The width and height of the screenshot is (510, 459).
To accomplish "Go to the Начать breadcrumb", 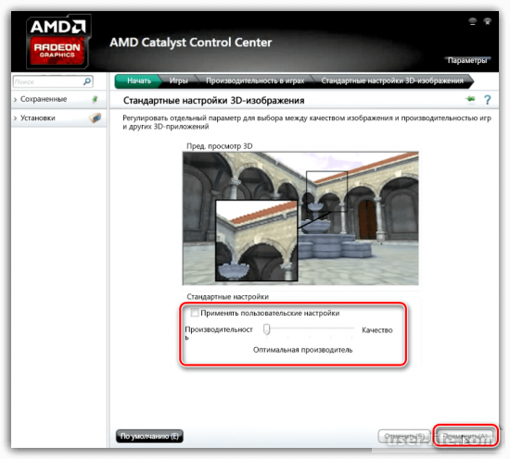I will coord(138,81).
